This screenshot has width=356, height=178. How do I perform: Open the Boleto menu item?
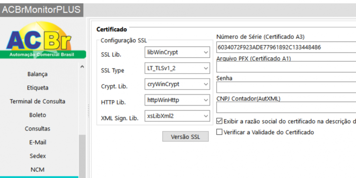[37, 115]
